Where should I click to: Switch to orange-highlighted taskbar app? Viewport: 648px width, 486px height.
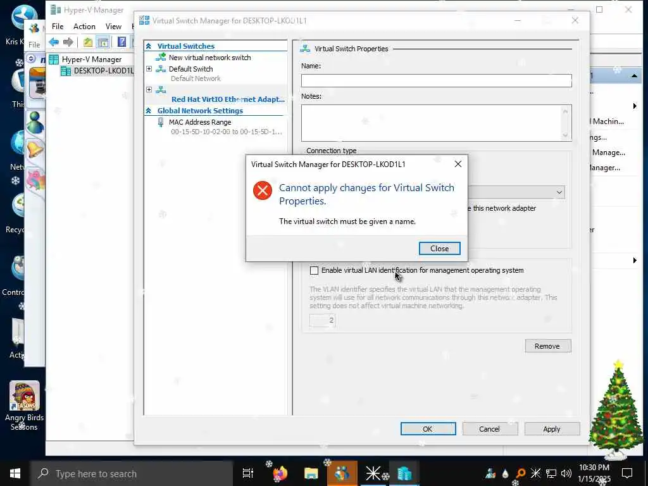click(342, 473)
